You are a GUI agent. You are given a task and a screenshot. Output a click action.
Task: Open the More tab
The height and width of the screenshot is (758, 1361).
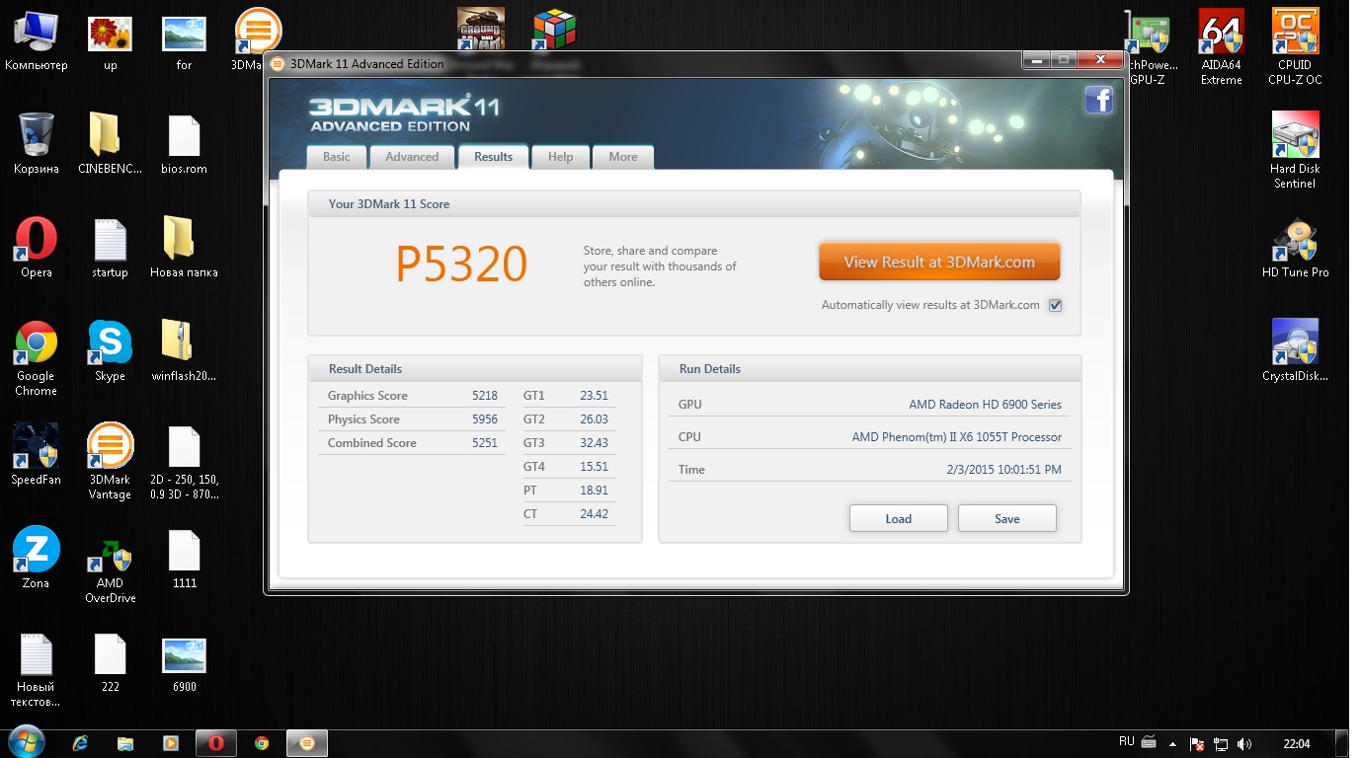623,157
